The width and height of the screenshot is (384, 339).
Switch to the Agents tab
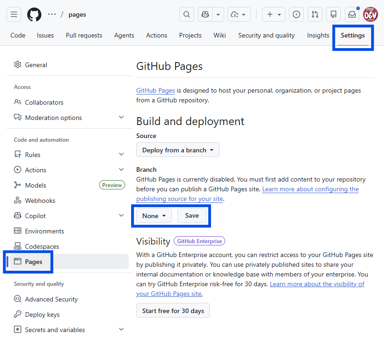coord(124,35)
